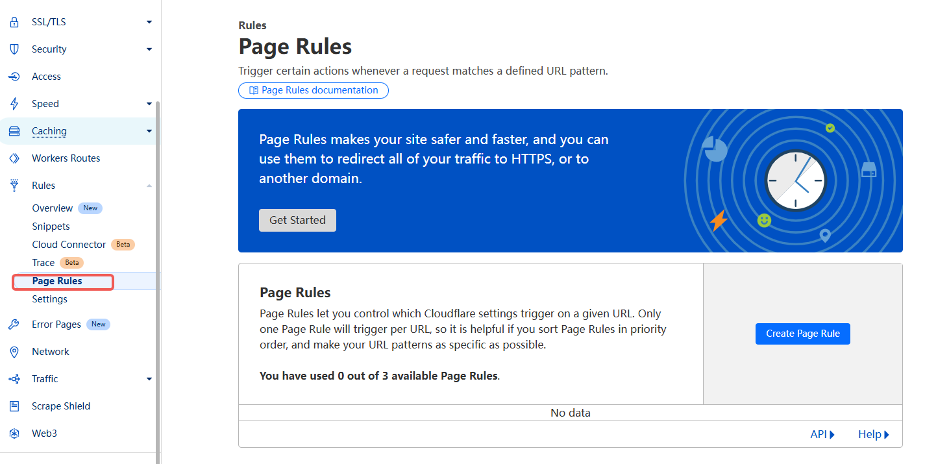
Task: Open the Page Rules documentation link
Action: pos(314,90)
